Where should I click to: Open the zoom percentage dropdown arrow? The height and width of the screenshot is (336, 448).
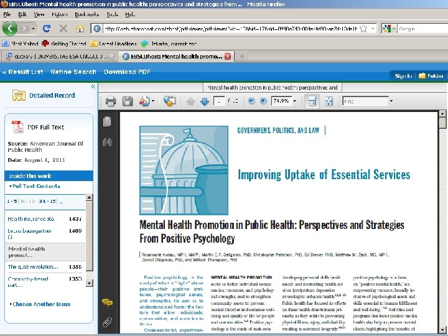294,101
